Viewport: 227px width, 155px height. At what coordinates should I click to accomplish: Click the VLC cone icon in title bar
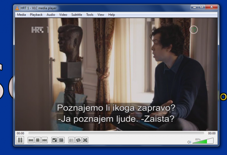17,8
